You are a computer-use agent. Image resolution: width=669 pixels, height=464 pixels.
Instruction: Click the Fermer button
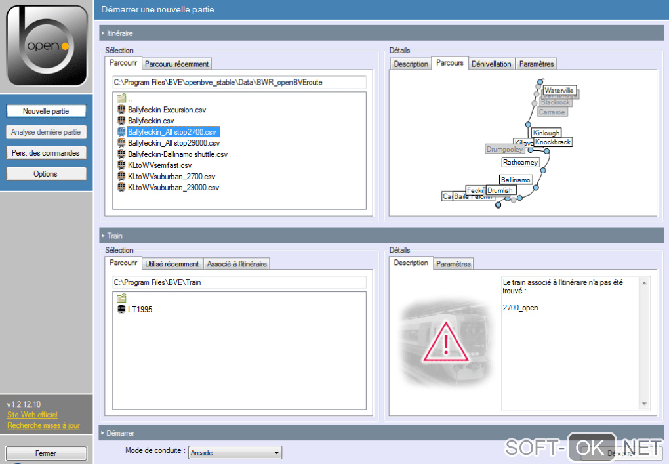[46, 453]
